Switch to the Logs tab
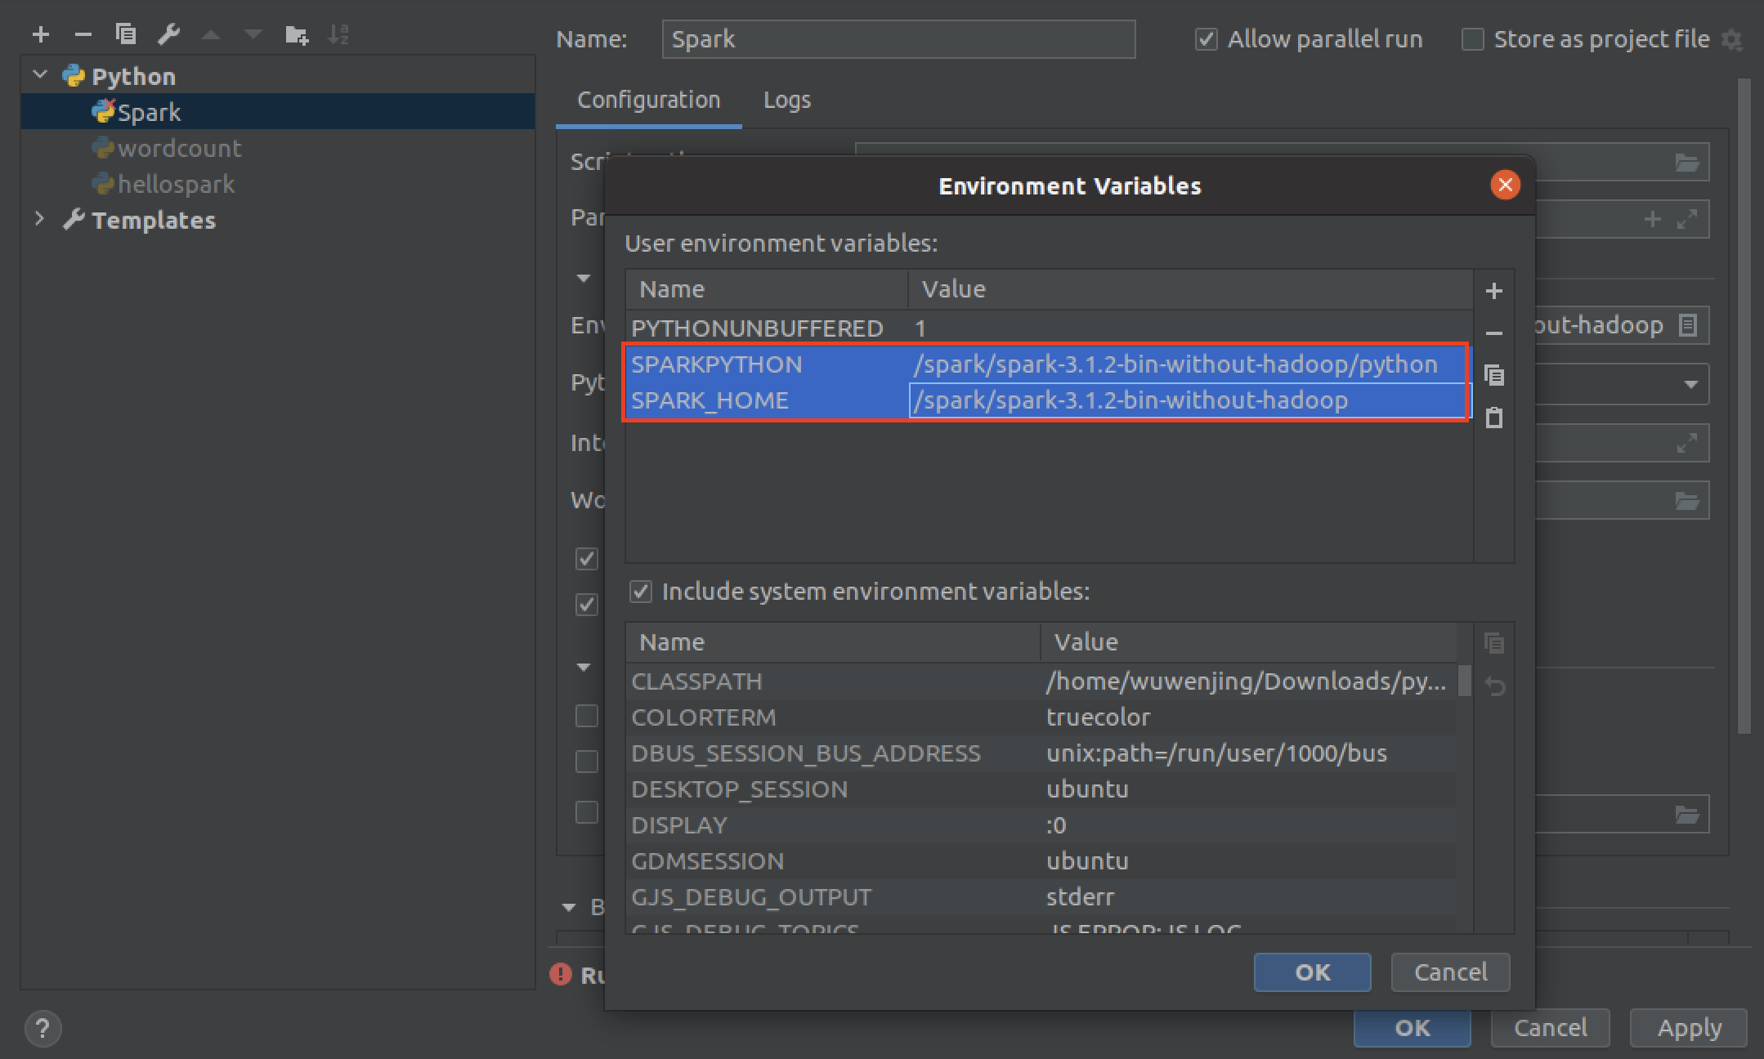 pos(786,100)
